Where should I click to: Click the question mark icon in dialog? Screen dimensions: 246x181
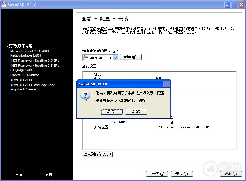(x=85, y=96)
